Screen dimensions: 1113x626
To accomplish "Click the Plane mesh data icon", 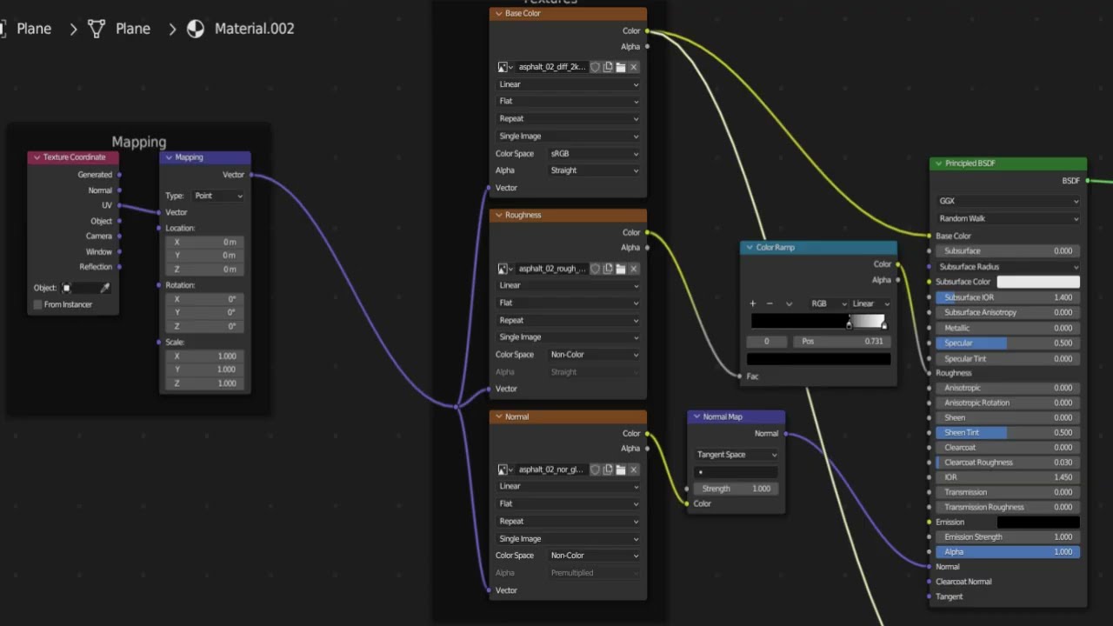I will 97,29.
